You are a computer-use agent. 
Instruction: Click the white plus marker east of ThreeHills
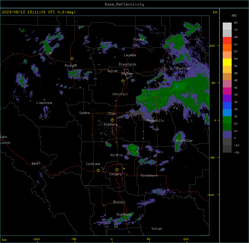(177, 108)
